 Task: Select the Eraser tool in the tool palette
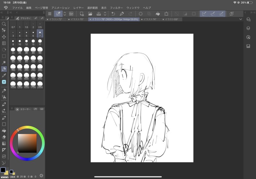[x=4, y=137]
